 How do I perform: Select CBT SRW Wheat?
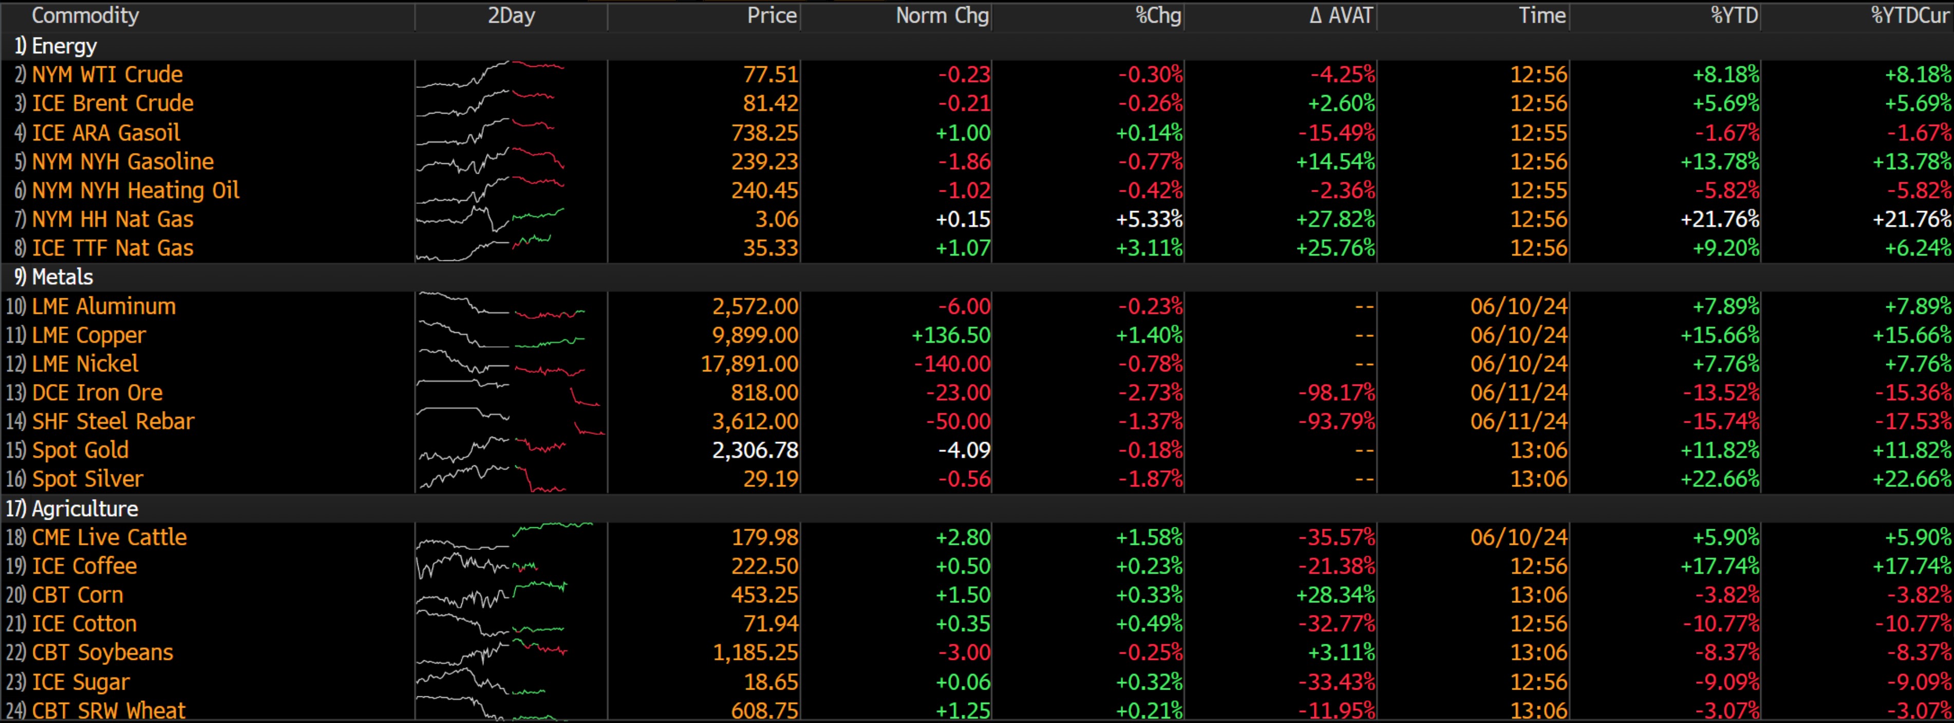coord(108,711)
